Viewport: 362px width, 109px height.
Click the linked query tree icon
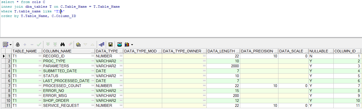tap(101, 44)
